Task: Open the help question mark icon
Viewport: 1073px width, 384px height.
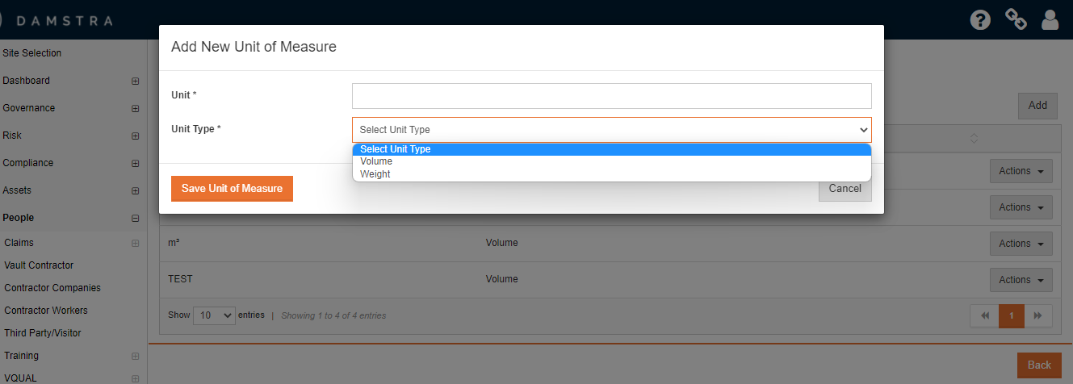Action: 980,20
